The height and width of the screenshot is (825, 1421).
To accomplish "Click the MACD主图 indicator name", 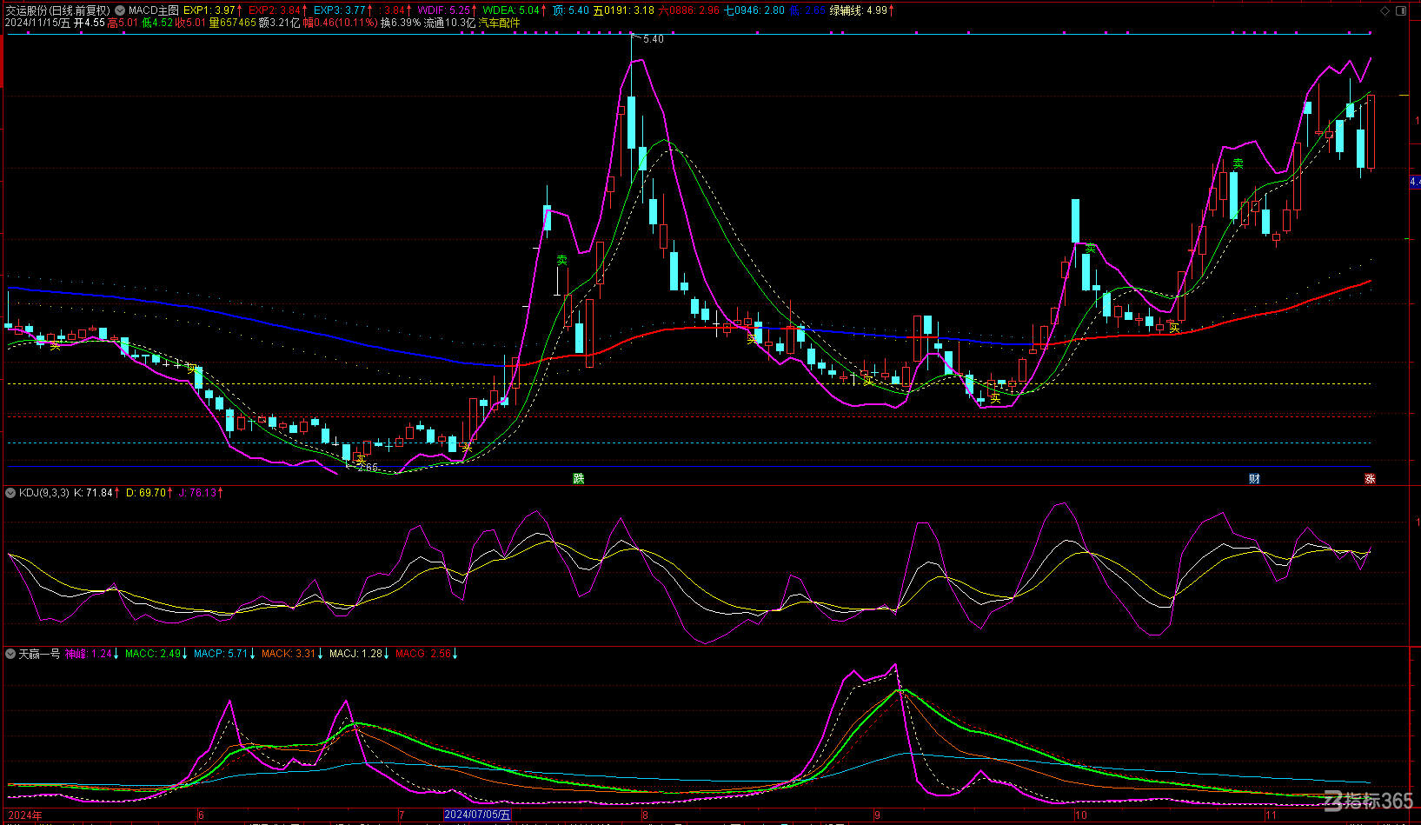I will 154,10.
